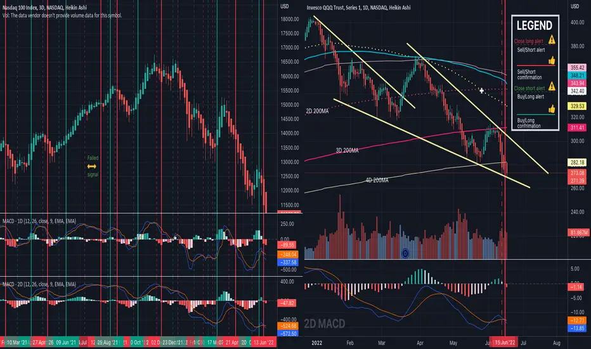
Task: Click the Sell/Short alert legend text
Action: (x=531, y=49)
